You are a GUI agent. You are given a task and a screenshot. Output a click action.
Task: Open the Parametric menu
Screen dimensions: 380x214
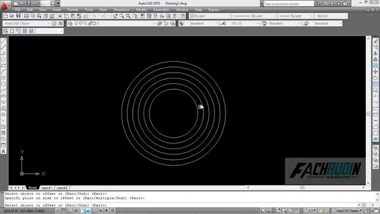pos(161,10)
